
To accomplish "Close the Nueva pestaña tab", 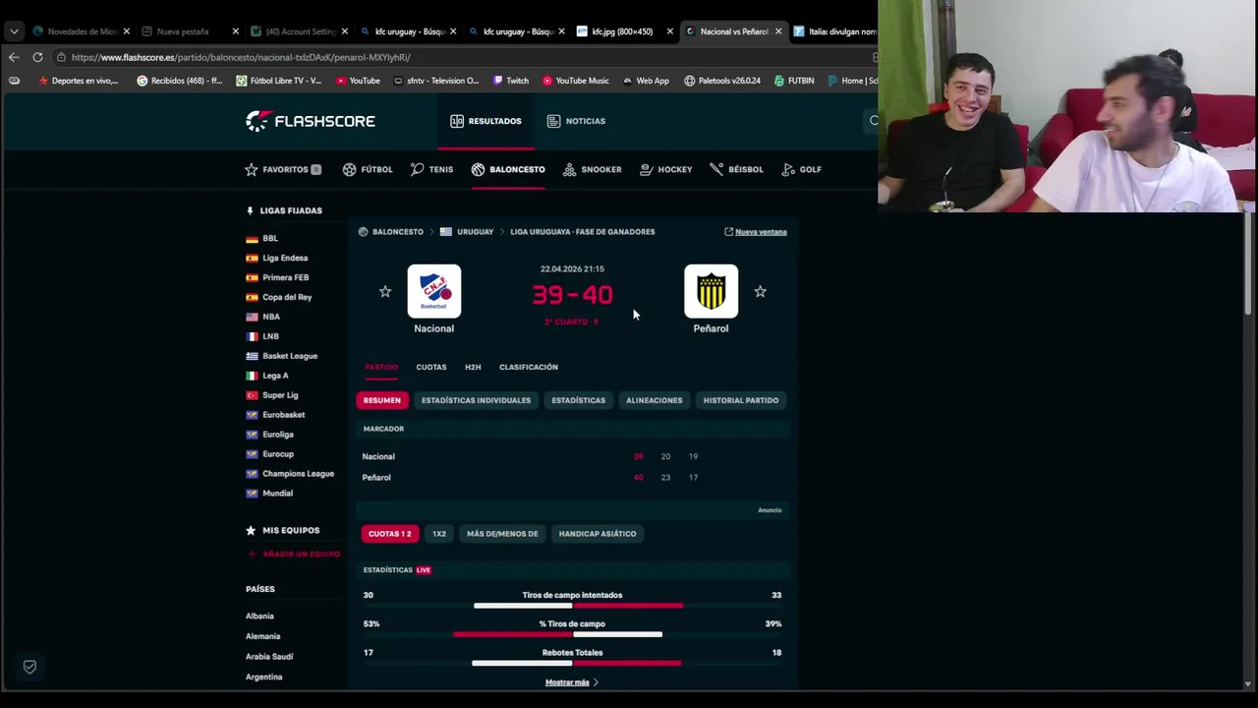I will pos(234,31).
